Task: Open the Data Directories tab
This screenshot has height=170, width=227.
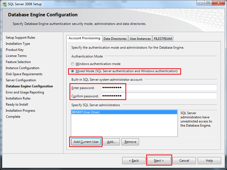Action: 115,39
